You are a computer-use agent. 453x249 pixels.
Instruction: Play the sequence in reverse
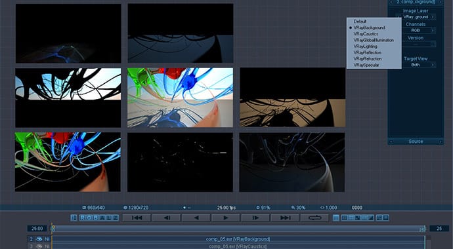(196, 218)
